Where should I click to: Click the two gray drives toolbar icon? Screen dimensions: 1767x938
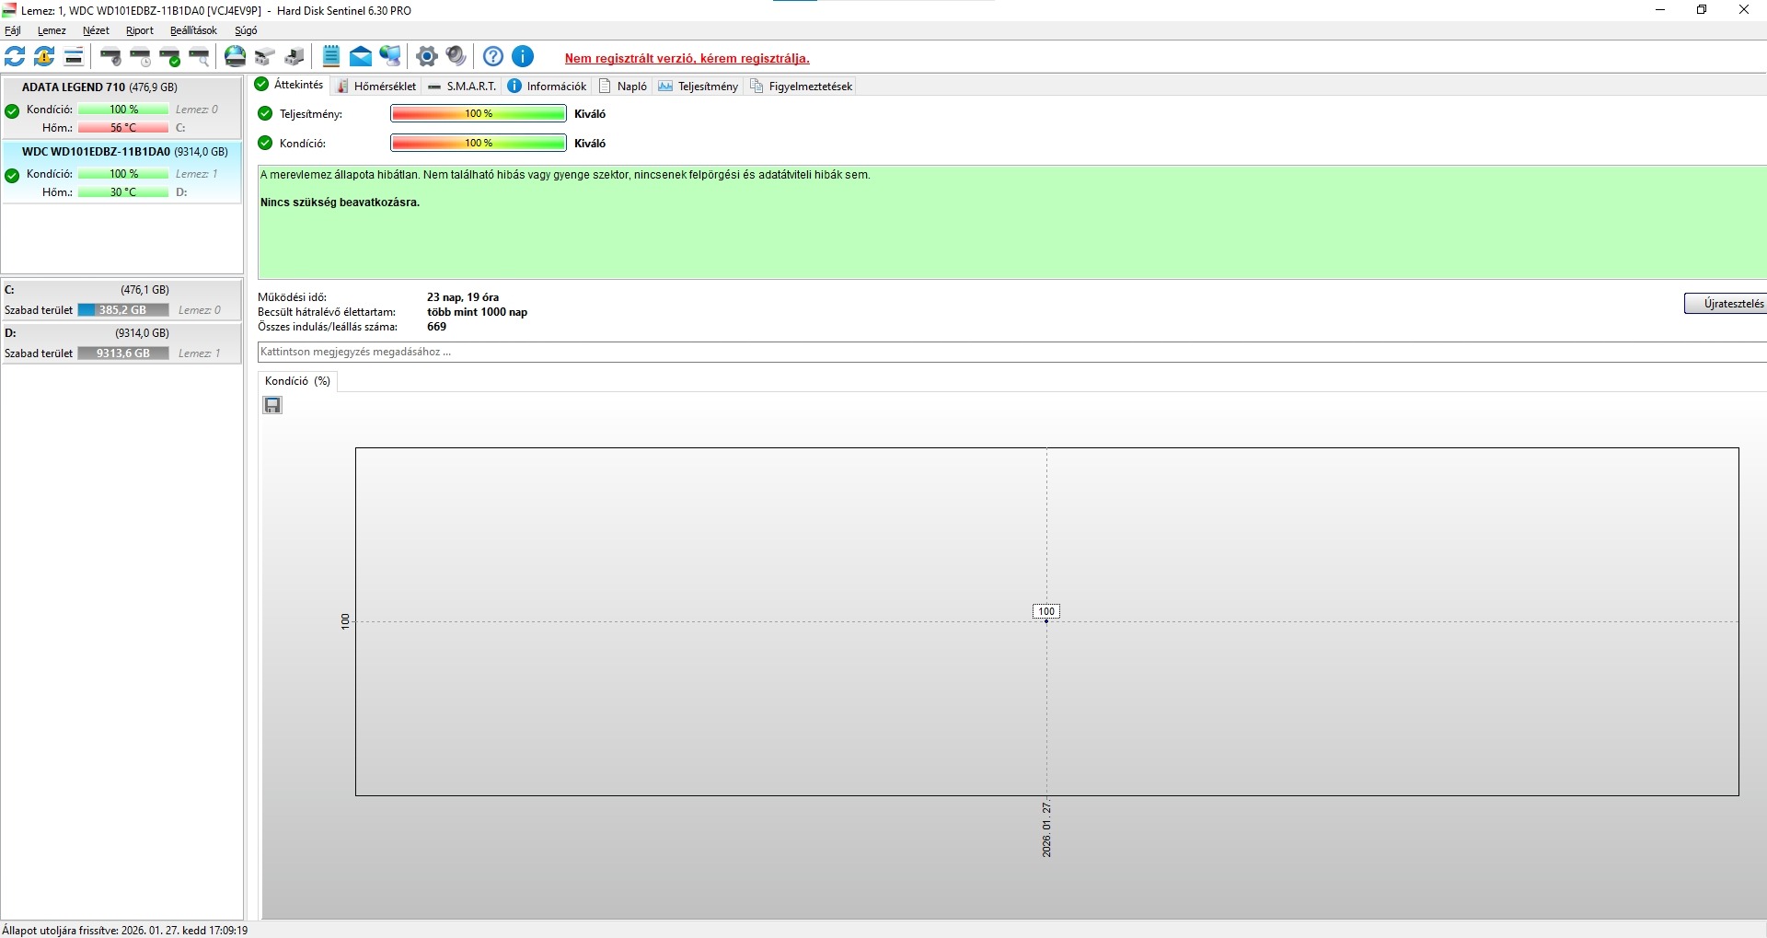[265, 57]
